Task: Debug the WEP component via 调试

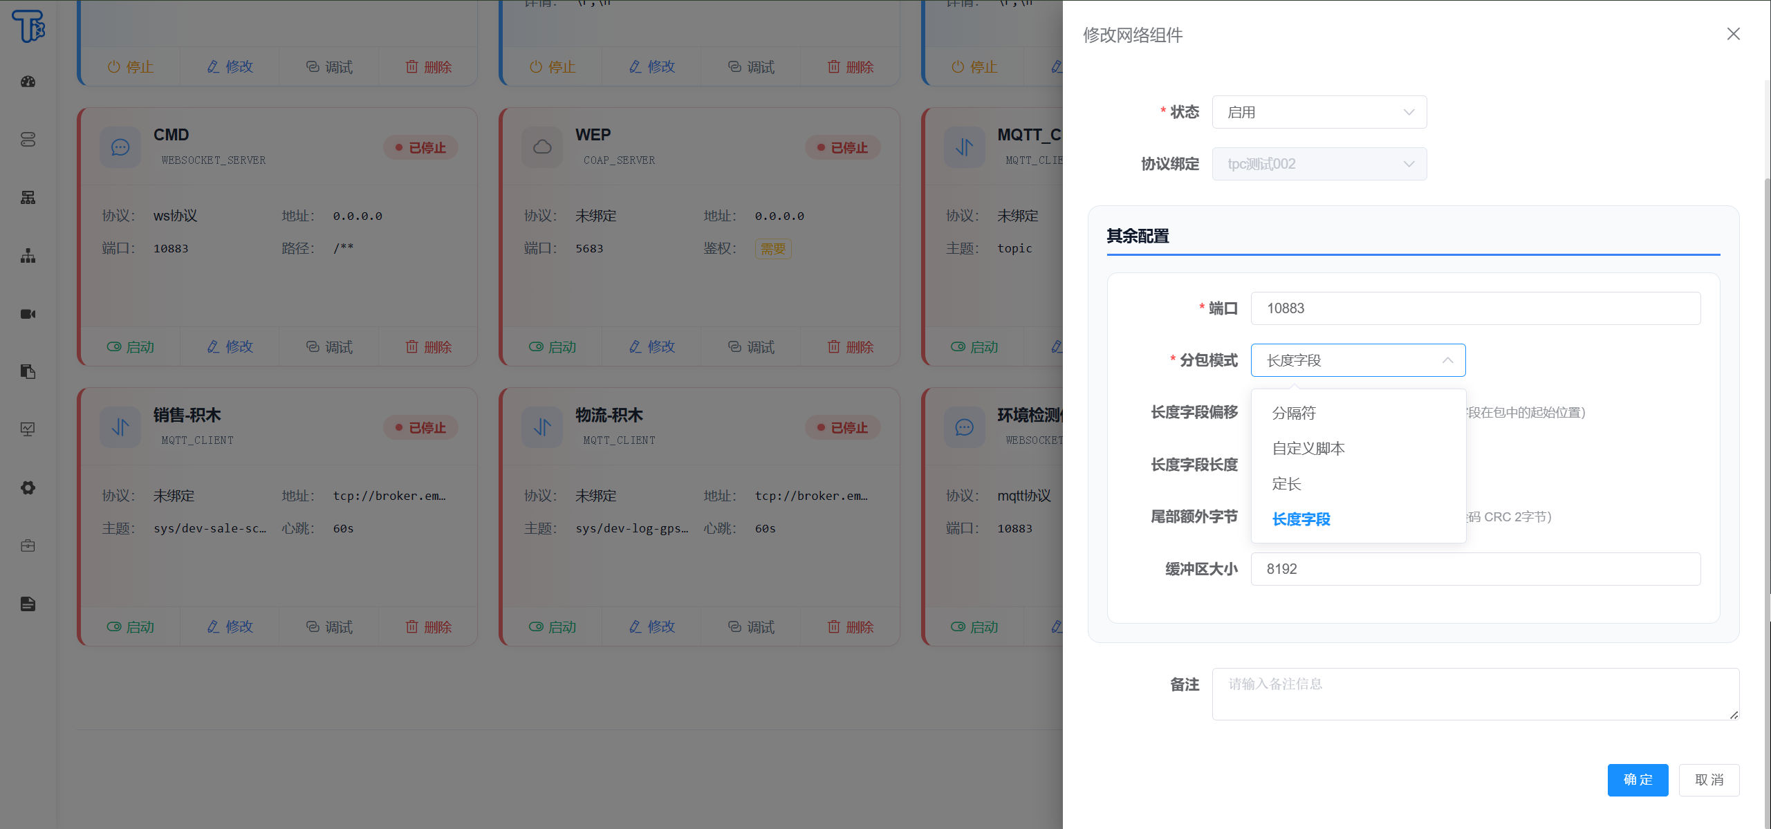Action: point(751,346)
